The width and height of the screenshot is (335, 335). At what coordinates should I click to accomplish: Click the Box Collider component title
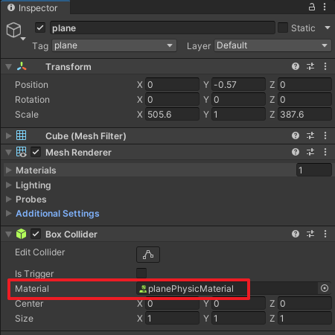[x=71, y=234]
